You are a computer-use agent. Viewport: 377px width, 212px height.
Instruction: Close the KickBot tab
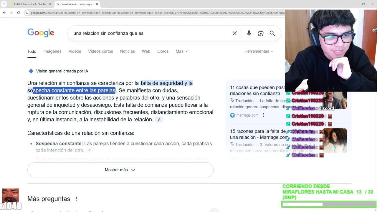[50, 4]
